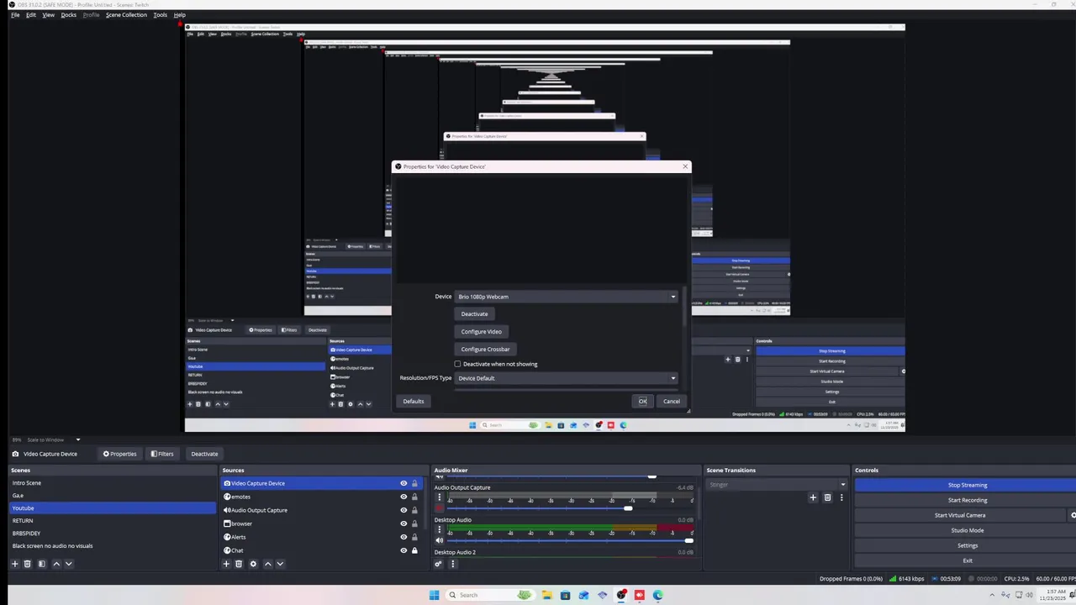Click the Desktop Audio volume slider handle
Screen dimensions: 1076x605
point(688,540)
